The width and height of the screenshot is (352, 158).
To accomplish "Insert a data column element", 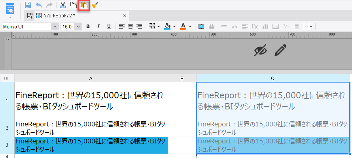I will click(224, 27).
